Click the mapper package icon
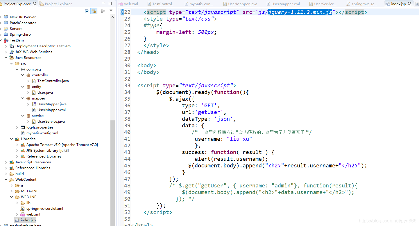The height and width of the screenshot is (226, 419). click(28, 98)
